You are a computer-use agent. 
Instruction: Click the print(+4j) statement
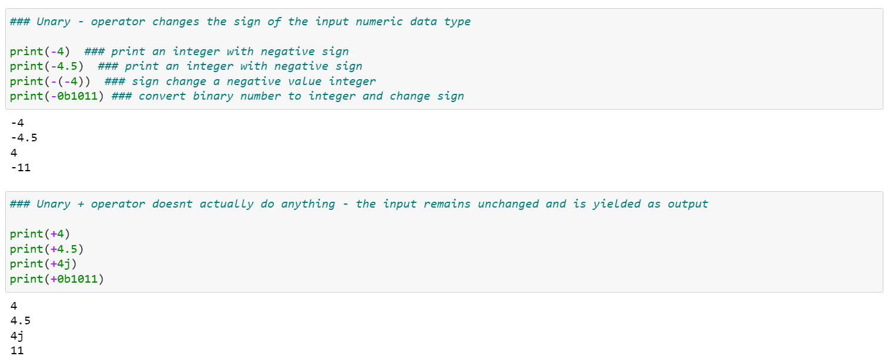pos(44,264)
